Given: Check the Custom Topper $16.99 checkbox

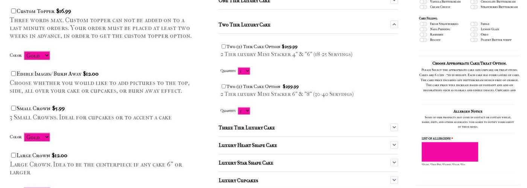Looking at the screenshot, I should 14,11.
